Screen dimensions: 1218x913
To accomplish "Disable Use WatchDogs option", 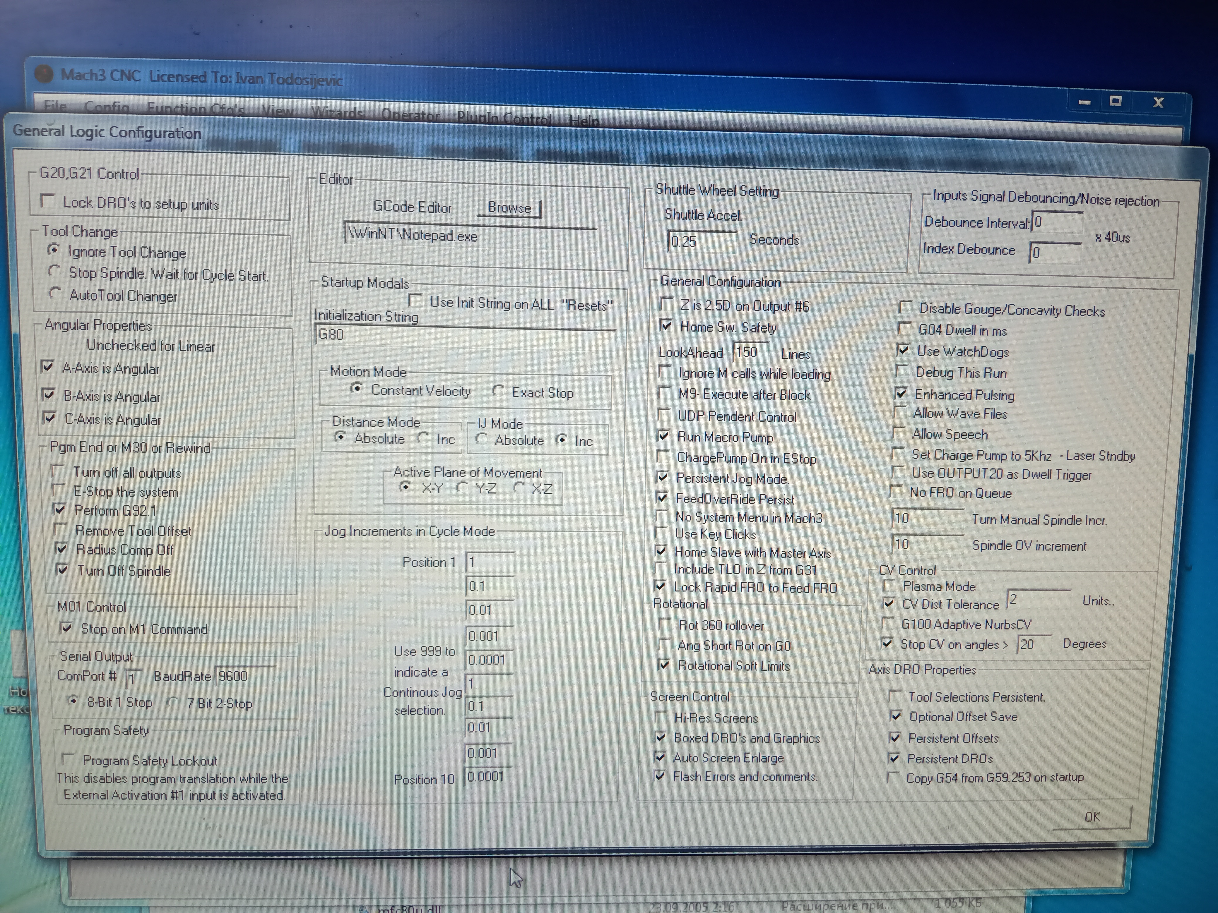I will (903, 351).
